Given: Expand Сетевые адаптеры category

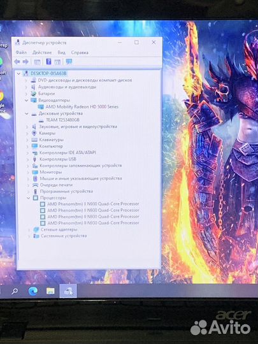Looking at the screenshot, I should click(29, 230).
